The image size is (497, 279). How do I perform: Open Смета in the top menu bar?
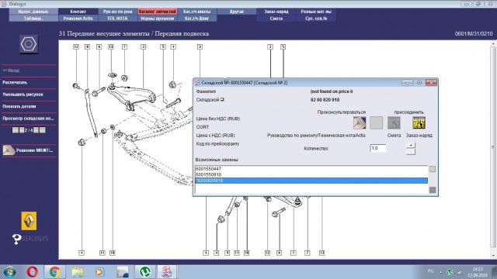[x=276, y=19]
